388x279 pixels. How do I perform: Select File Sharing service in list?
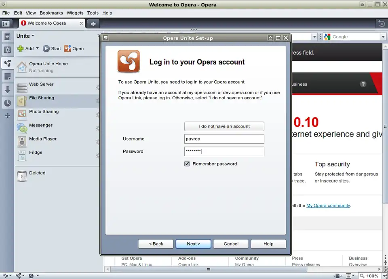[41, 98]
